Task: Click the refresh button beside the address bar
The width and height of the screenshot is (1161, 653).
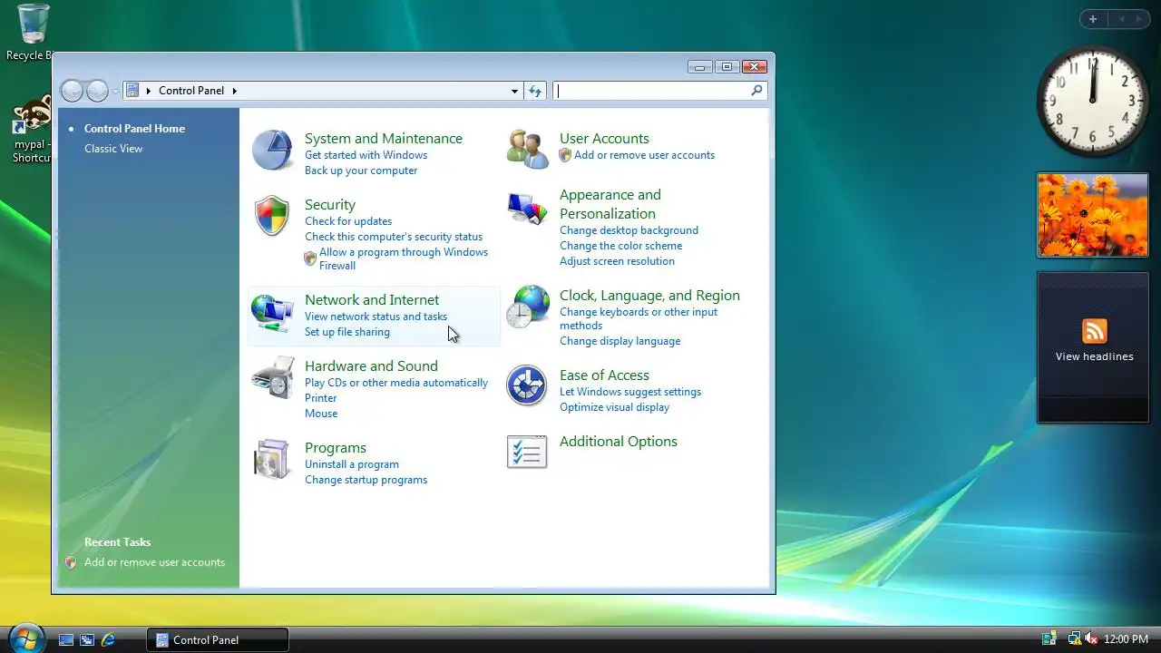Action: coord(535,91)
